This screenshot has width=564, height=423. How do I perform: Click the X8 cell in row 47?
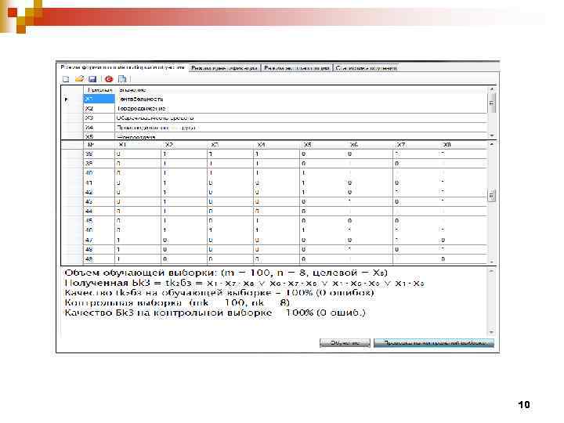(463, 240)
